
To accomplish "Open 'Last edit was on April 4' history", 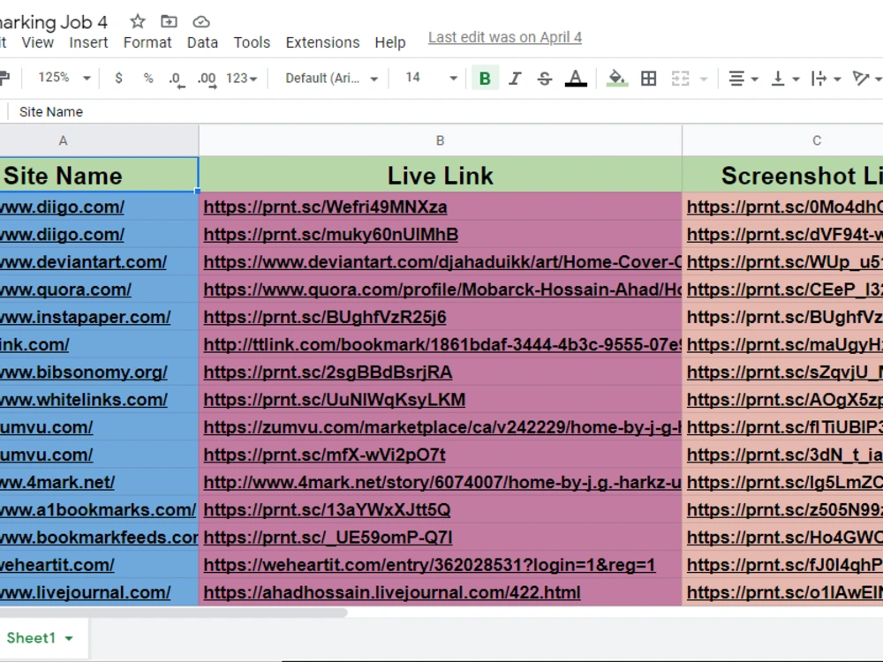I will point(505,37).
